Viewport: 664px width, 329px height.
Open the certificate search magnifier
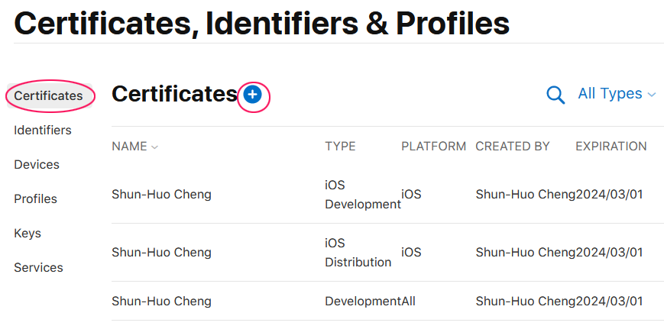coord(555,95)
